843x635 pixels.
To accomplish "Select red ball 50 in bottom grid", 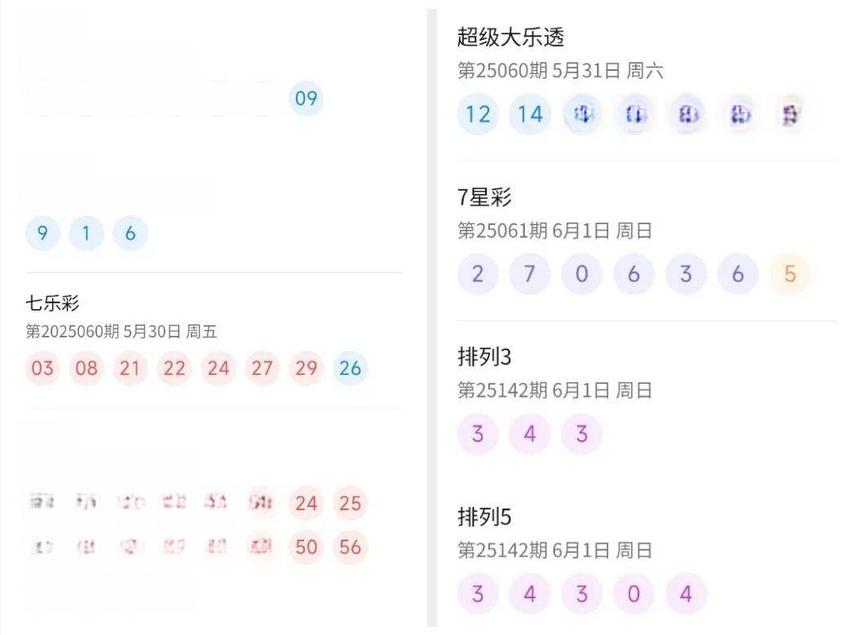I will pos(306,547).
